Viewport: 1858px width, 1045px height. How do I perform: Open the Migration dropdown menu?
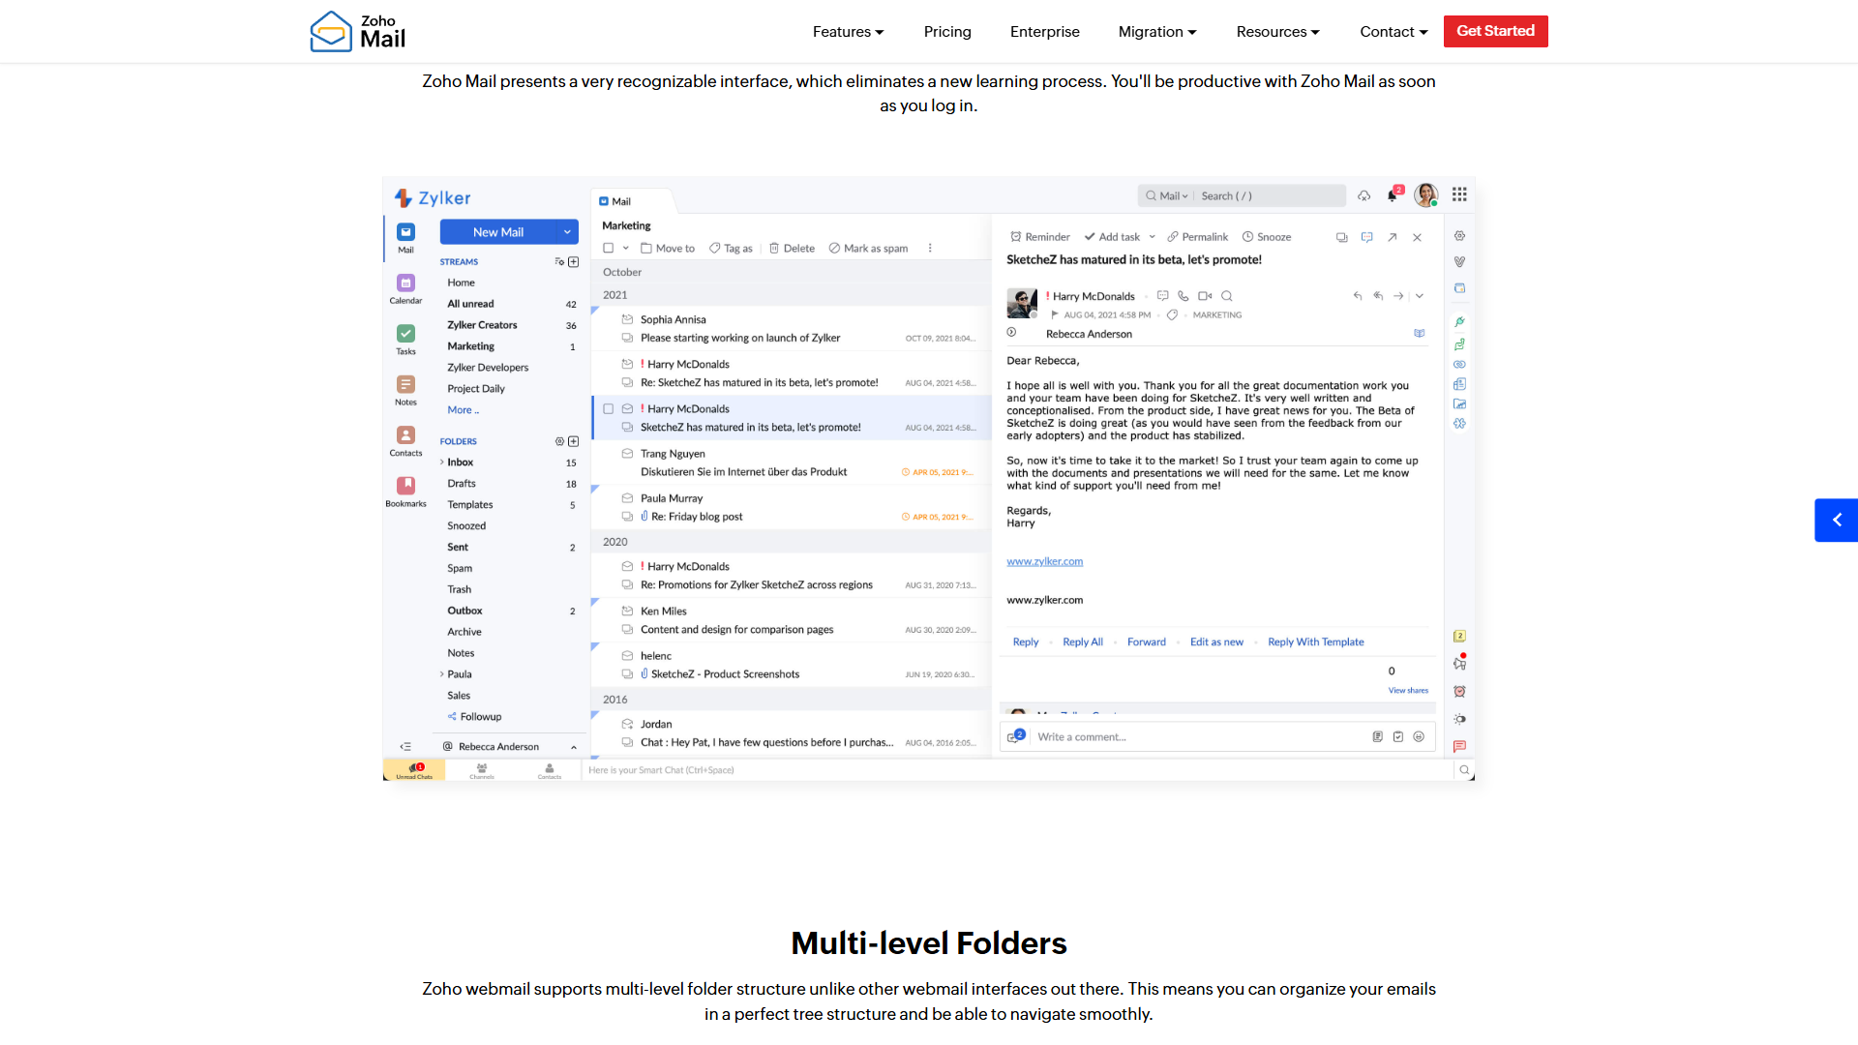1157,32
